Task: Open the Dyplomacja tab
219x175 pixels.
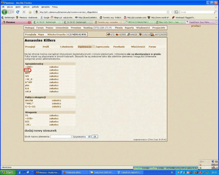Action: point(85,47)
